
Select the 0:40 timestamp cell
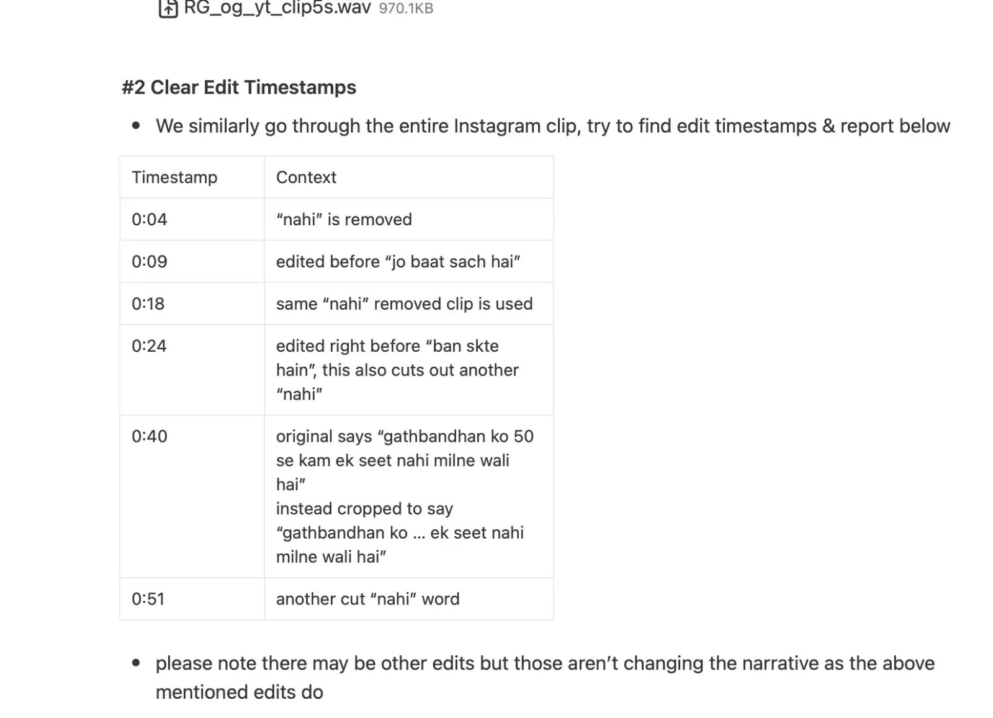[192, 496]
